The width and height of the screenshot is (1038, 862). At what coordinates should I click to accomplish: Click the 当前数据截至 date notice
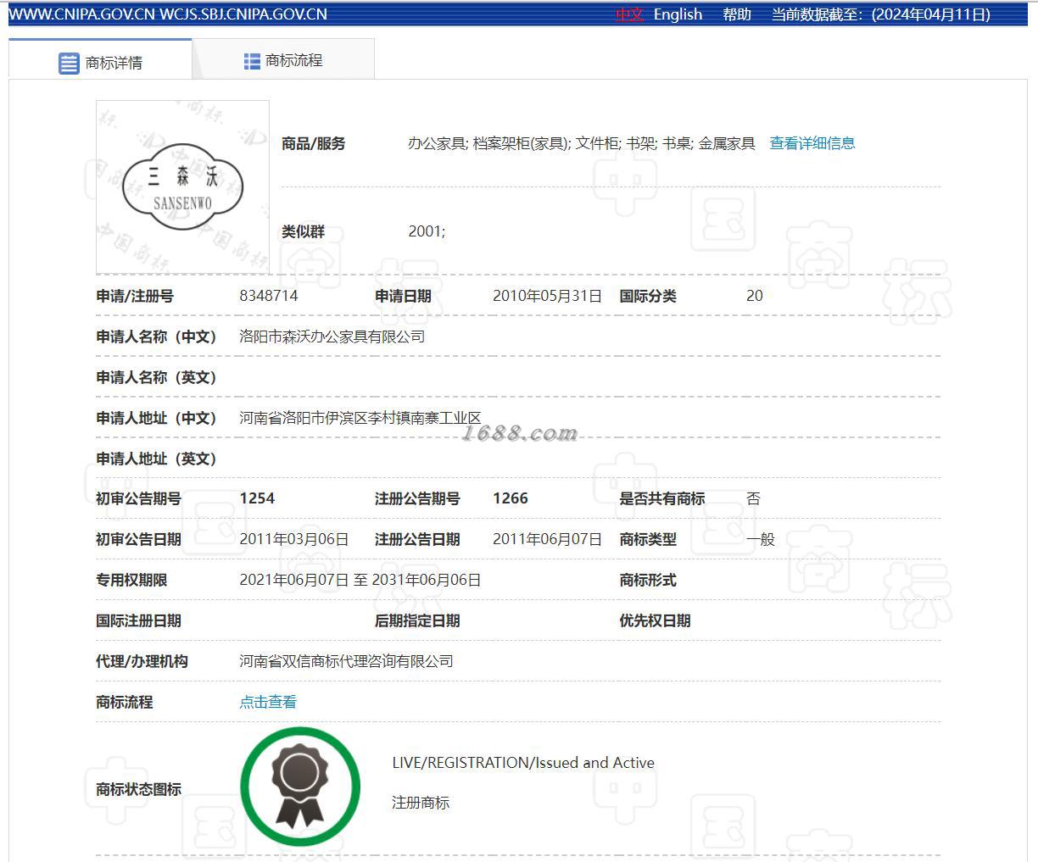pyautogui.click(x=881, y=14)
